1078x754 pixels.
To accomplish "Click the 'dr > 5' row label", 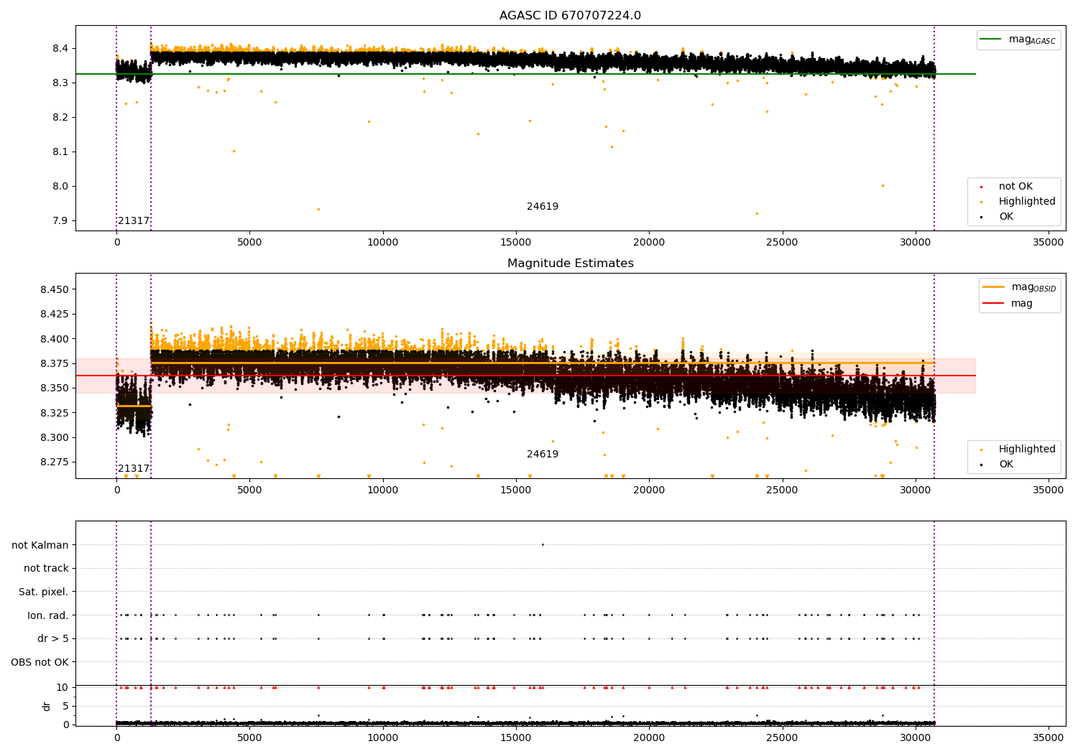I will [53, 638].
